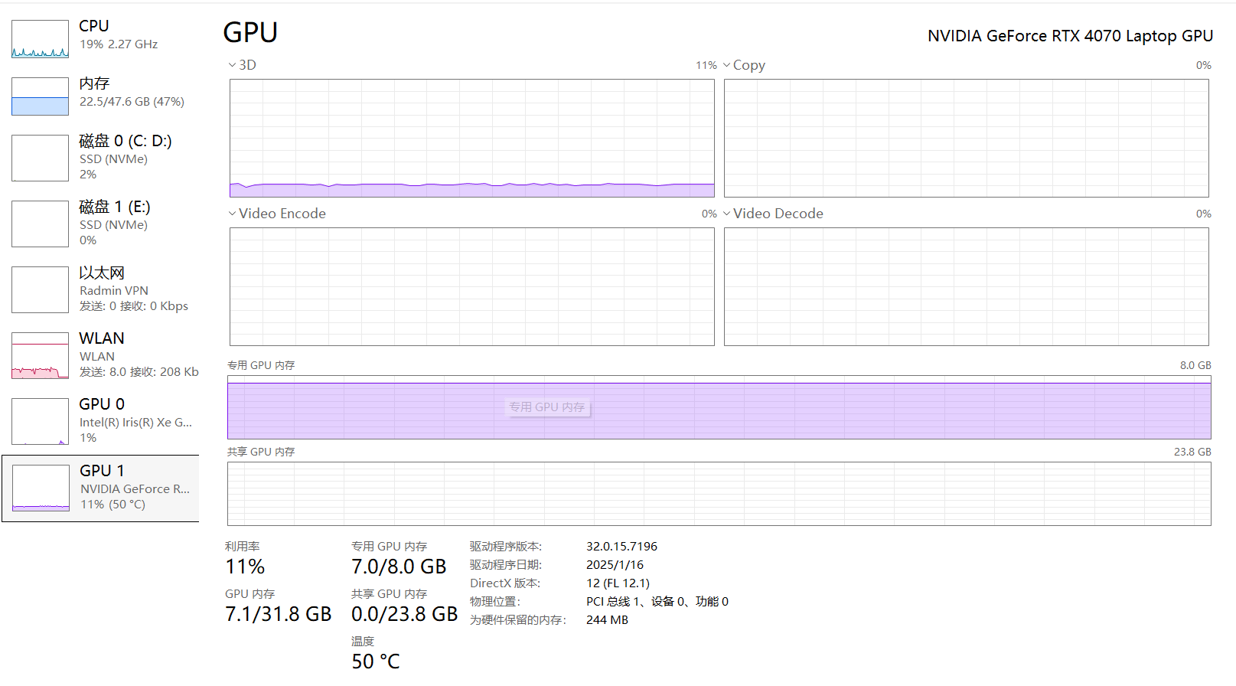Select the GPU 1 NVIDIA GeForce thumbnail

(x=41, y=488)
